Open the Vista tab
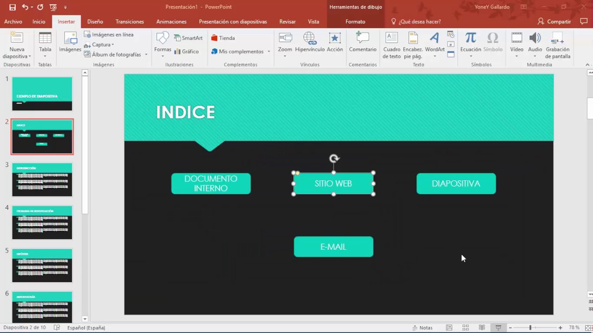593x333 pixels. click(314, 21)
